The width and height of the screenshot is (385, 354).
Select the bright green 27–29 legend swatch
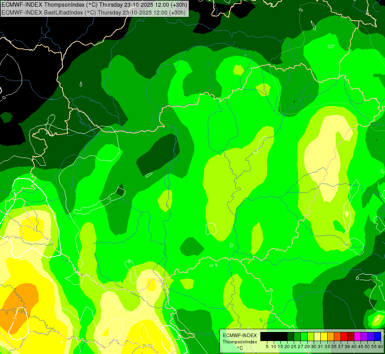pyautogui.click(x=304, y=336)
